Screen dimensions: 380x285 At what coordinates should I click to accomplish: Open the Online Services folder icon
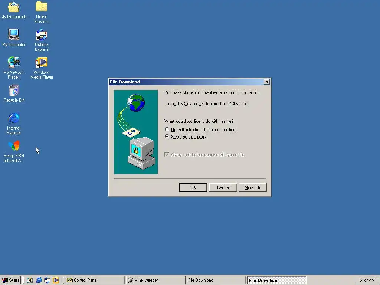(x=42, y=12)
